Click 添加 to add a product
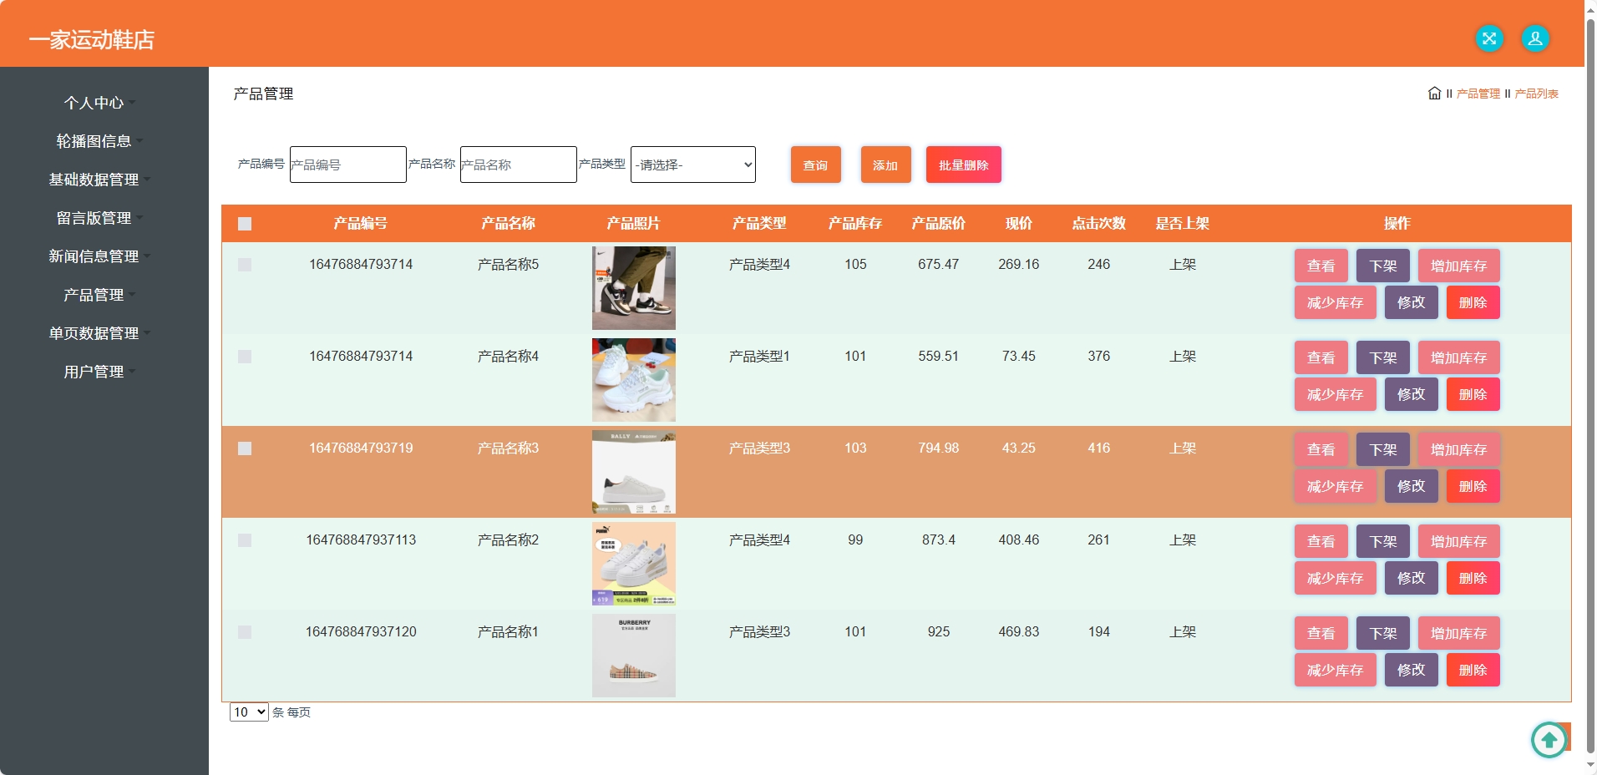The image size is (1597, 775). pyautogui.click(x=885, y=165)
